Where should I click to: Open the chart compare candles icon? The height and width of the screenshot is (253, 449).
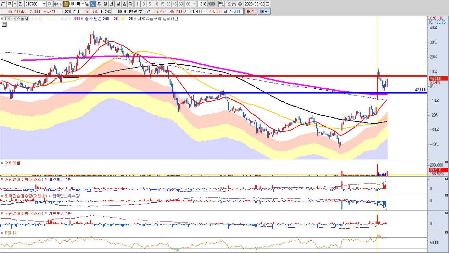[222, 4]
